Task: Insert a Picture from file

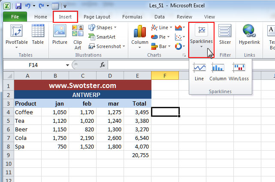Action: (60, 35)
